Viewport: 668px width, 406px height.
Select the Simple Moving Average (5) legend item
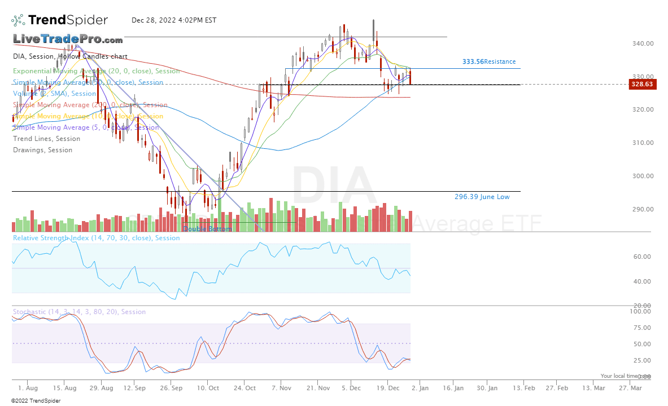click(86, 127)
